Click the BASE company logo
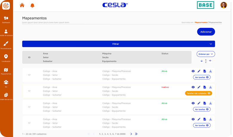233x137 pixels. [x=206, y=5]
